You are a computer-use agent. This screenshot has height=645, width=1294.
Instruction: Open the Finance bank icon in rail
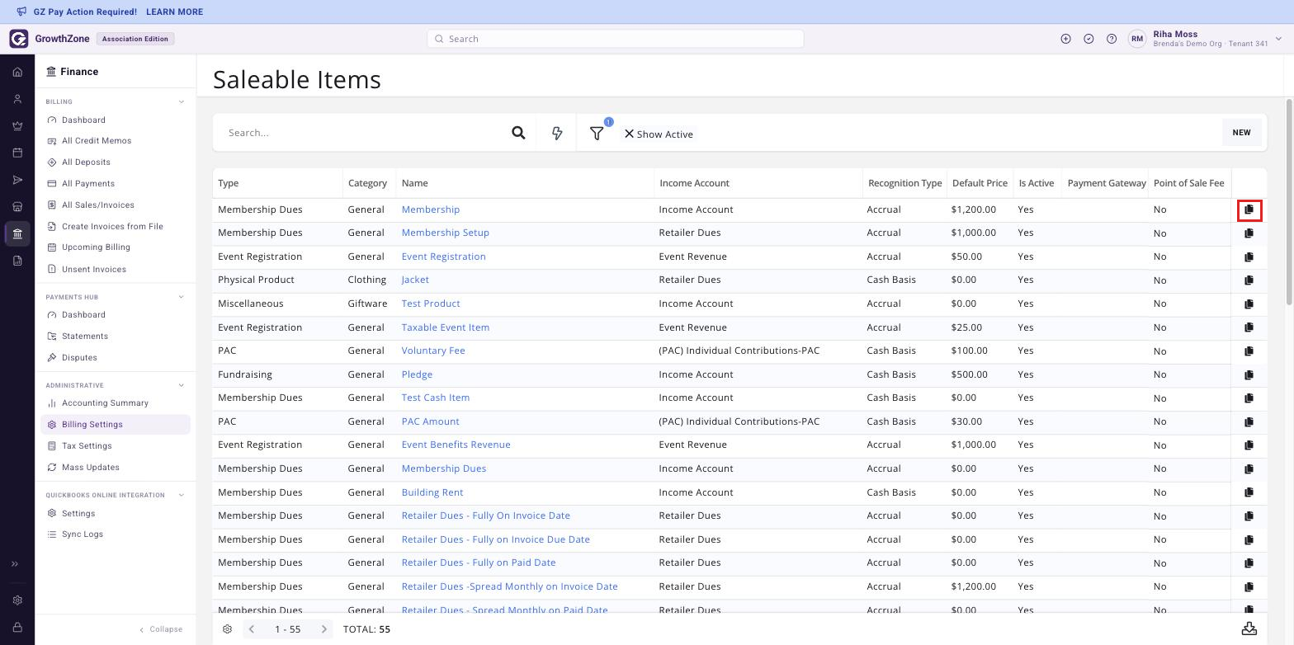(17, 233)
